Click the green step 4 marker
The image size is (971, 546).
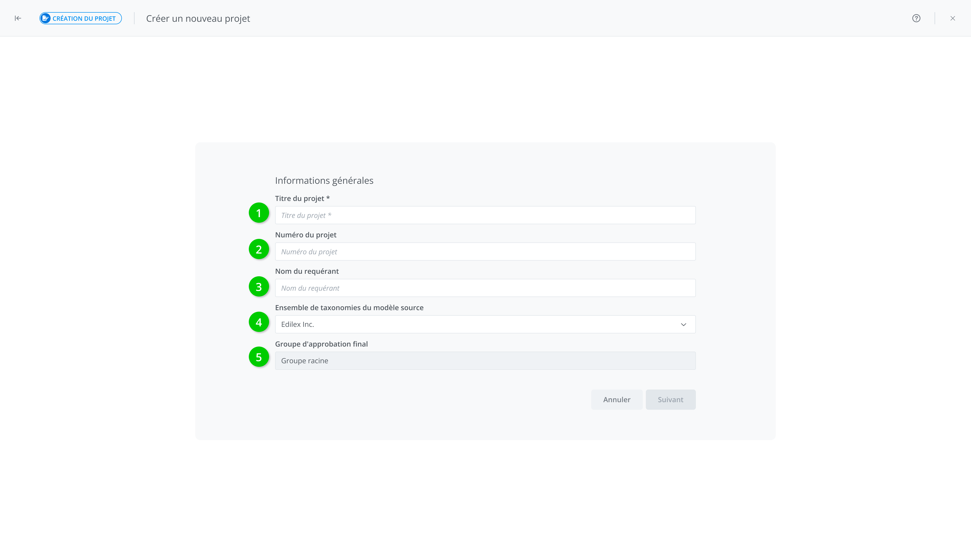(x=259, y=322)
